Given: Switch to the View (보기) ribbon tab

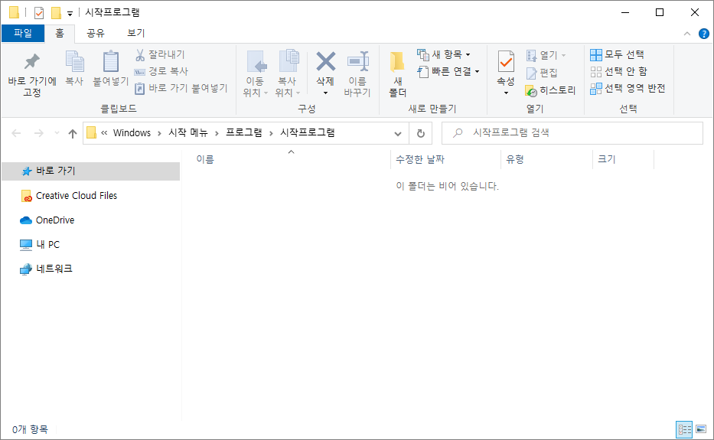Looking at the screenshot, I should click(135, 33).
